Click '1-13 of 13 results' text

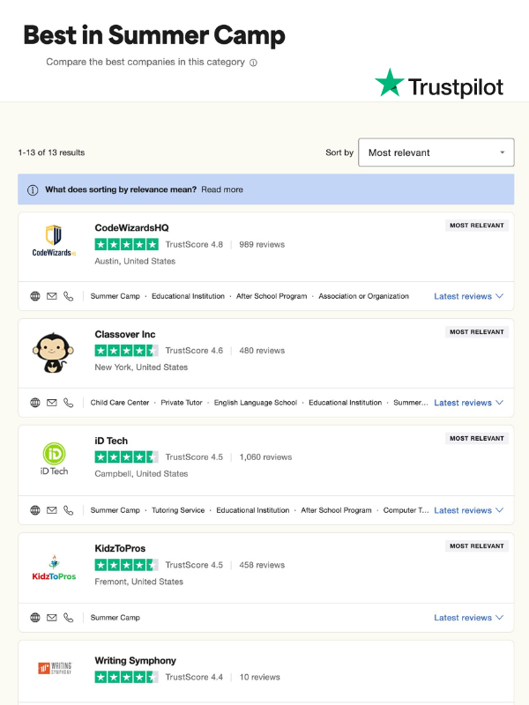(x=51, y=152)
